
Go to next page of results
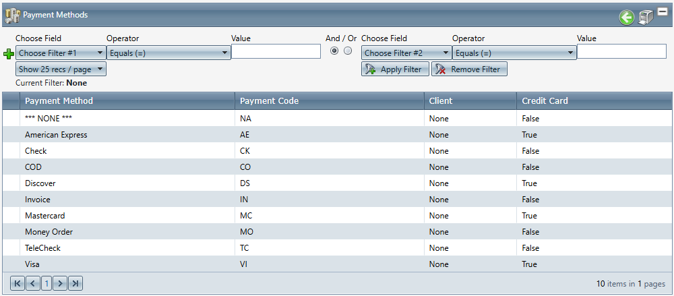pyautogui.click(x=61, y=283)
